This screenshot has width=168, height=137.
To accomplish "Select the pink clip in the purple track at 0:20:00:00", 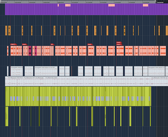I will (145, 5).
